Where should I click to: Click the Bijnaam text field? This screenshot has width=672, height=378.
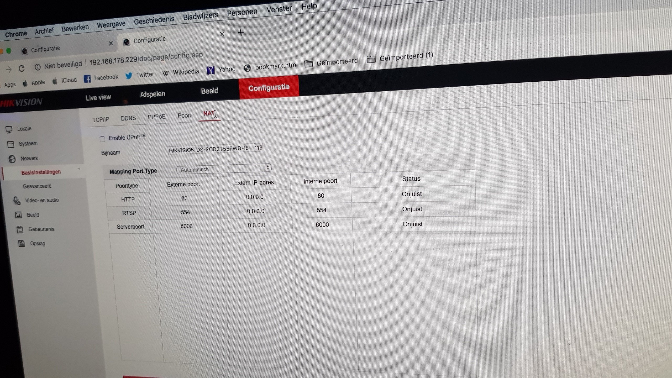coord(215,149)
